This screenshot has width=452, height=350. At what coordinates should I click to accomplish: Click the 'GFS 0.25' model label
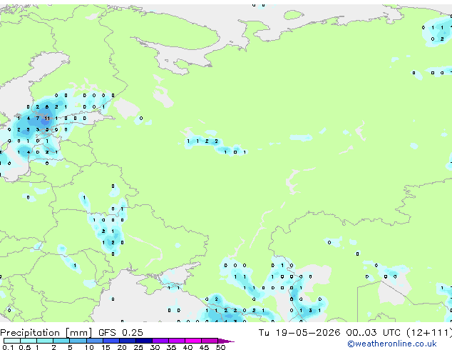point(120,333)
